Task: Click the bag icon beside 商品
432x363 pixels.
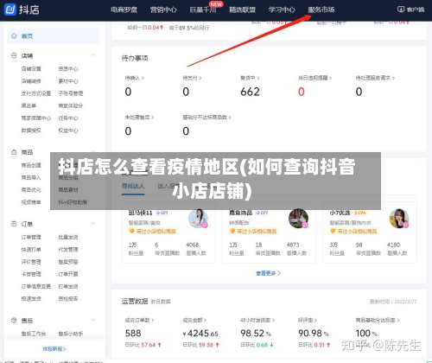Action: coord(14,152)
